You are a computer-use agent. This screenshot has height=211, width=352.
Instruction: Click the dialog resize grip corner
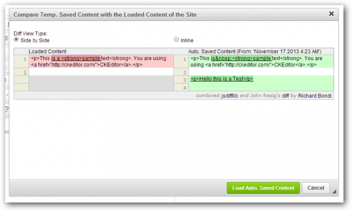(334, 192)
